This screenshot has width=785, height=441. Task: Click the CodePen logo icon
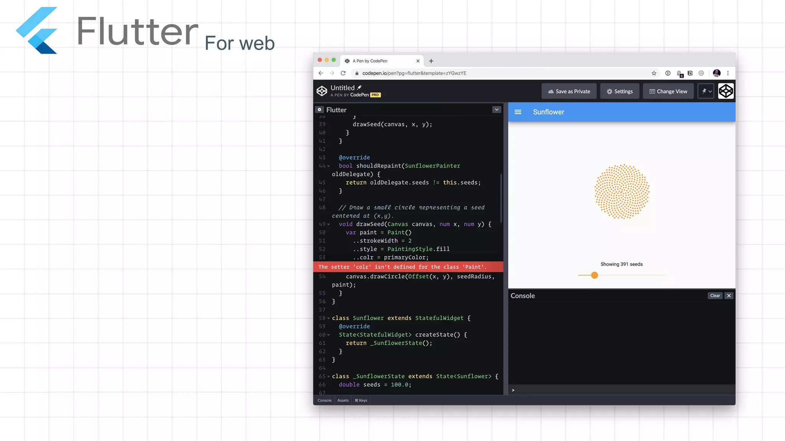click(322, 91)
